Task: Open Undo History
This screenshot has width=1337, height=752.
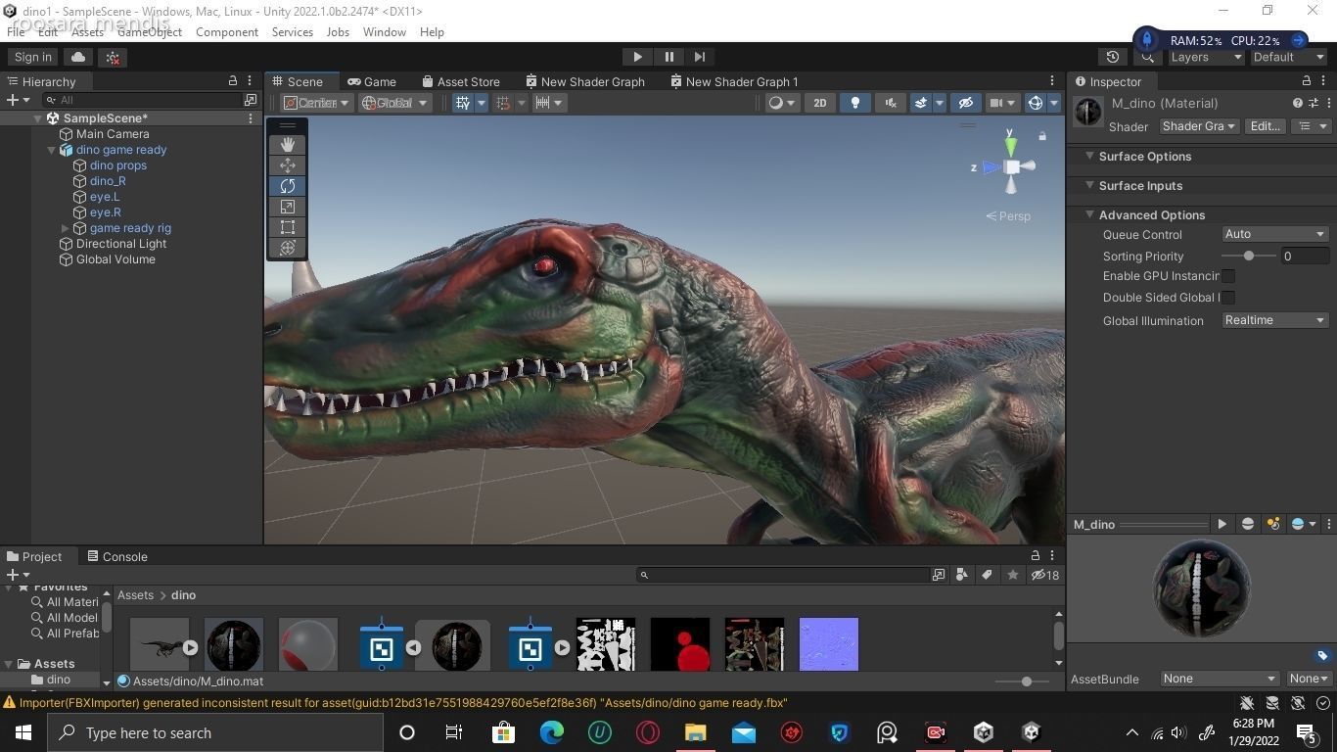Action: click(1112, 57)
